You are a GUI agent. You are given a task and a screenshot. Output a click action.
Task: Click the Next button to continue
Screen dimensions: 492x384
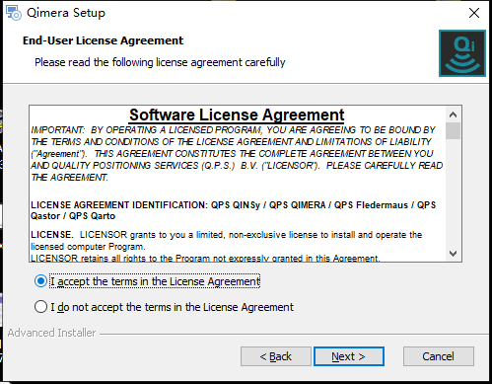coord(349,356)
